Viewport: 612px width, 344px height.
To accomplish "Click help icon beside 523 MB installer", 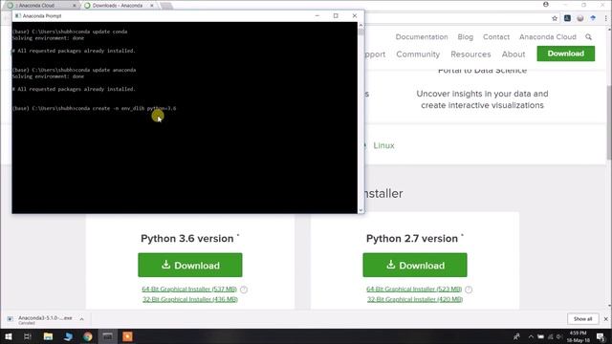I will click(469, 290).
